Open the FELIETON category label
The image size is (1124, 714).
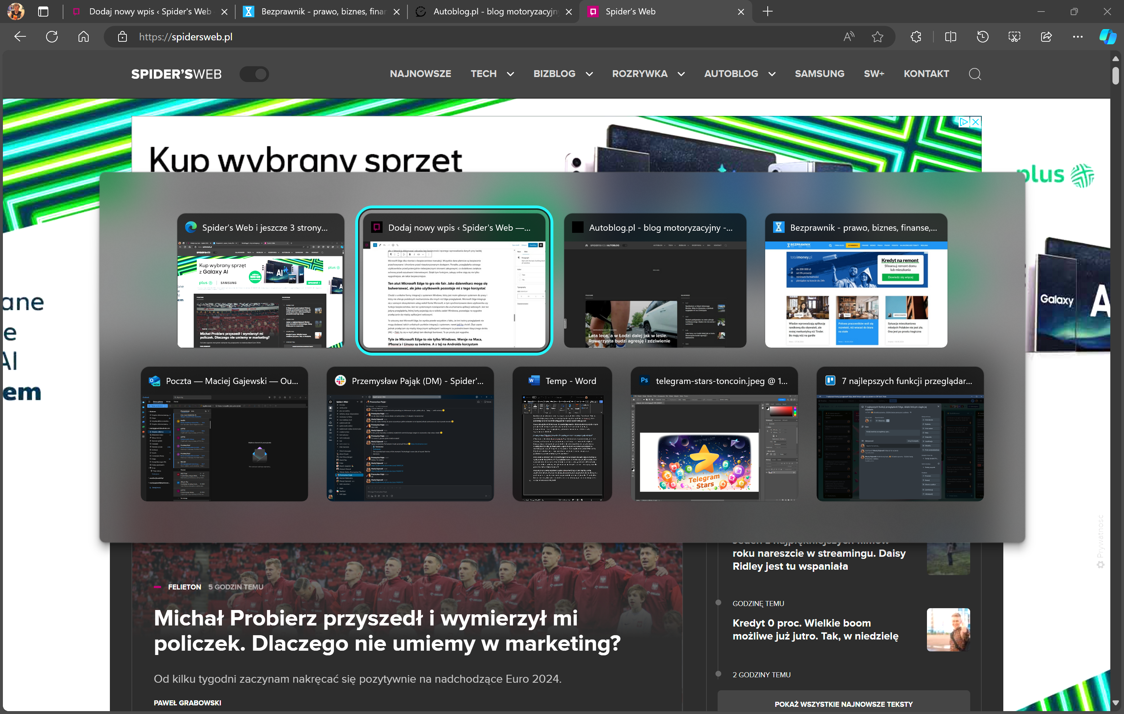[184, 587]
